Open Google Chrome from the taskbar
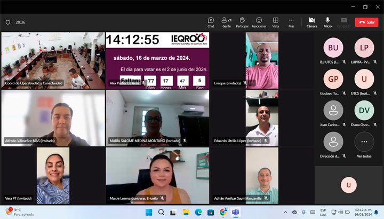This screenshot has height=219, width=384. tap(223, 212)
